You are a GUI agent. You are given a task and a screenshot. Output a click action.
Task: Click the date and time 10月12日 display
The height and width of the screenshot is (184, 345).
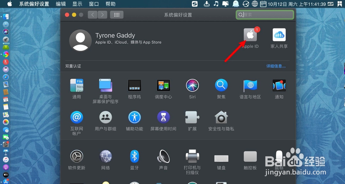pyautogui.click(x=297, y=4)
